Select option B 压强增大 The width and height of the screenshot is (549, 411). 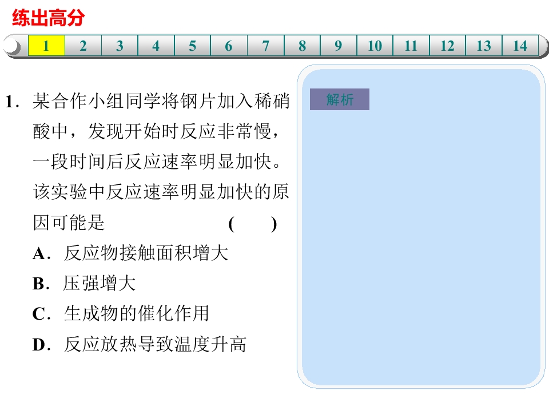click(84, 283)
